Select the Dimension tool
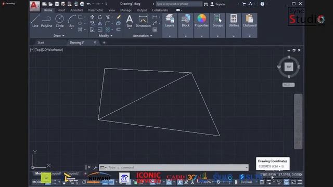 coord(143,21)
